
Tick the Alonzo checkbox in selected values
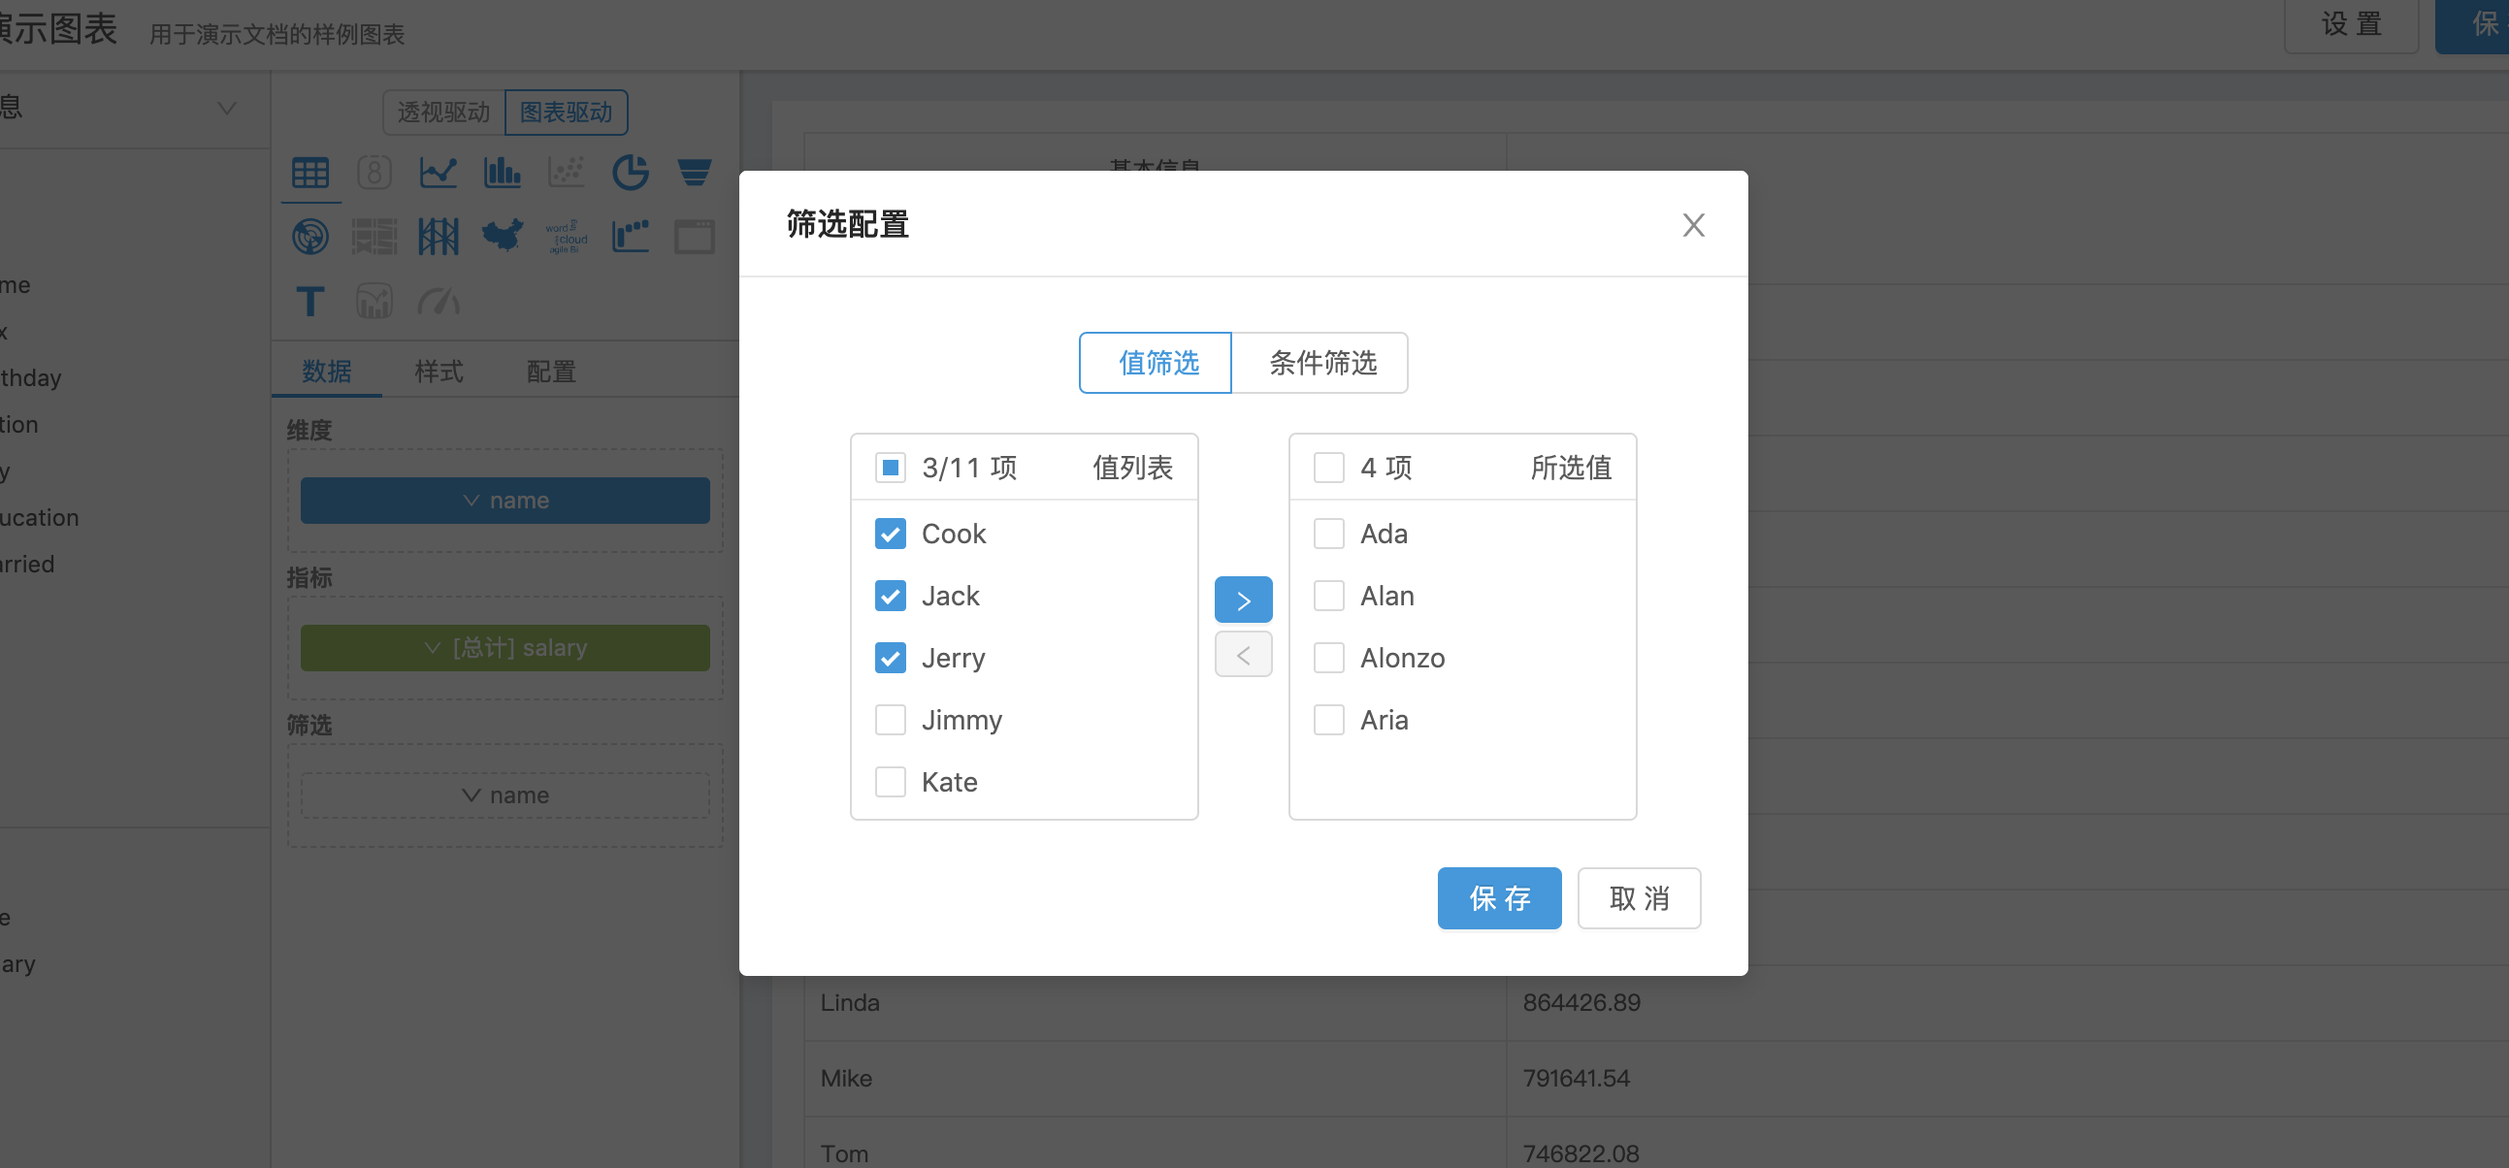(x=1327, y=658)
